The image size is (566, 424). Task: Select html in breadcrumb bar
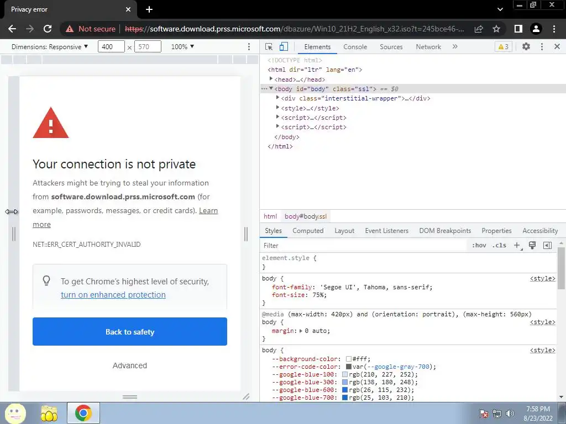click(x=270, y=216)
